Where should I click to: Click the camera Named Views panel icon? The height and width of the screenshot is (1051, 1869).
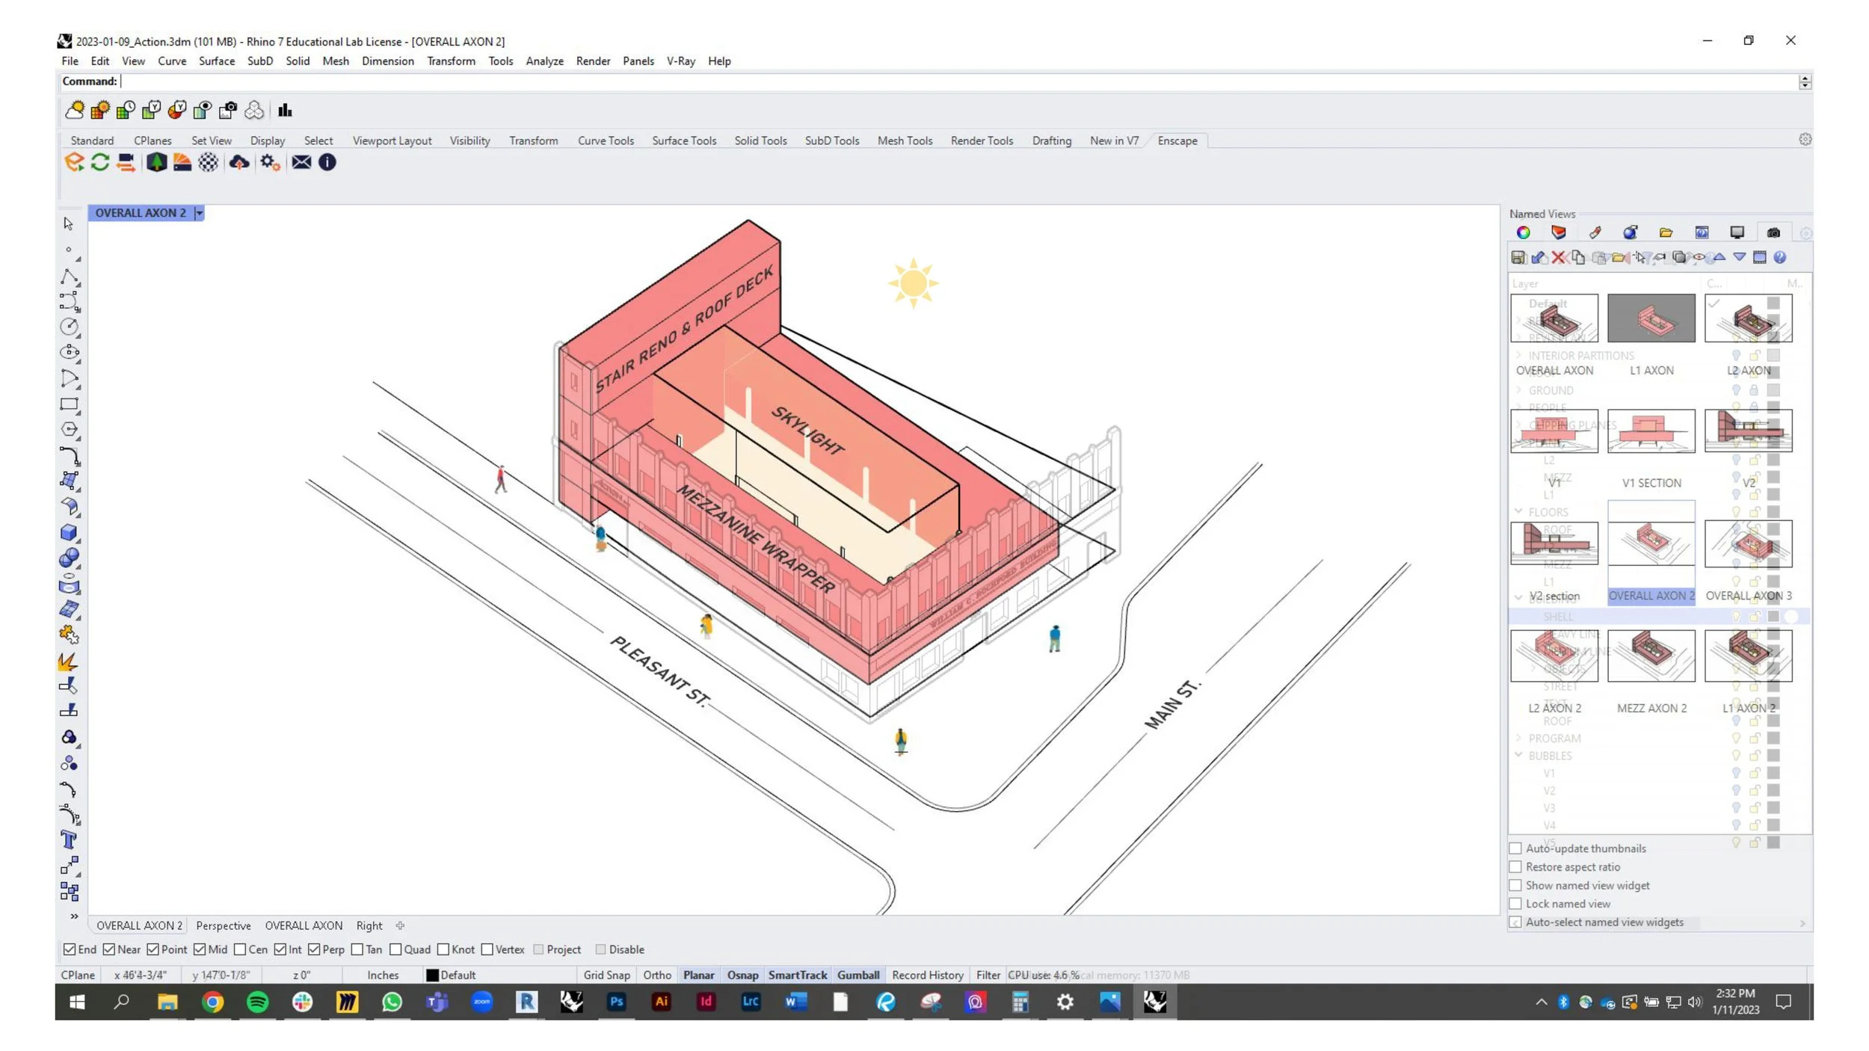1773,233
